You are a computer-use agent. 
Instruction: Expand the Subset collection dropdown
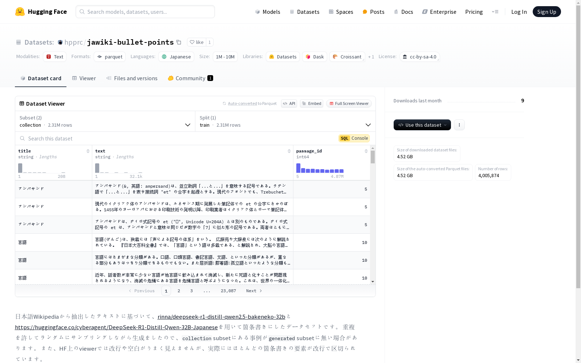[105, 121]
